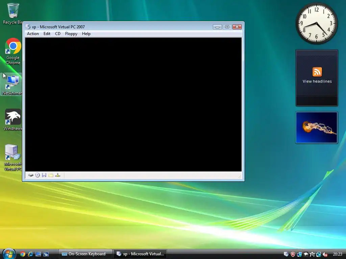This screenshot has height=259, width=346.
Task: Click the orange RSS feed icon
Action: (x=317, y=72)
